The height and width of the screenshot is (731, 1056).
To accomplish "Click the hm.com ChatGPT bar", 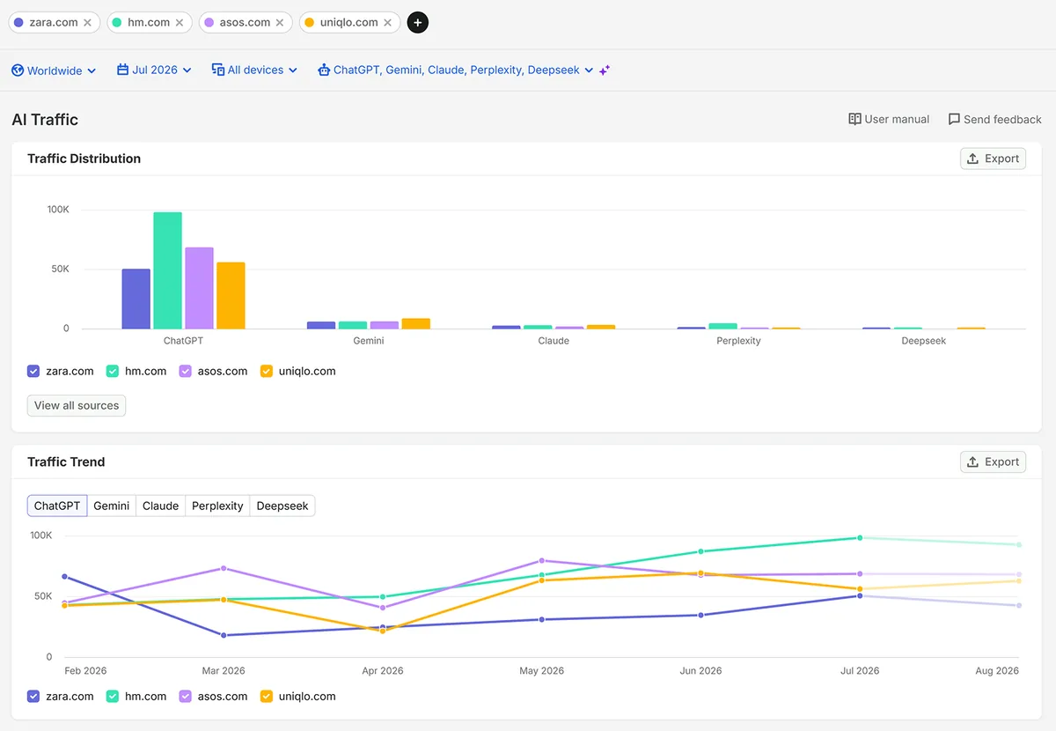I will point(168,270).
